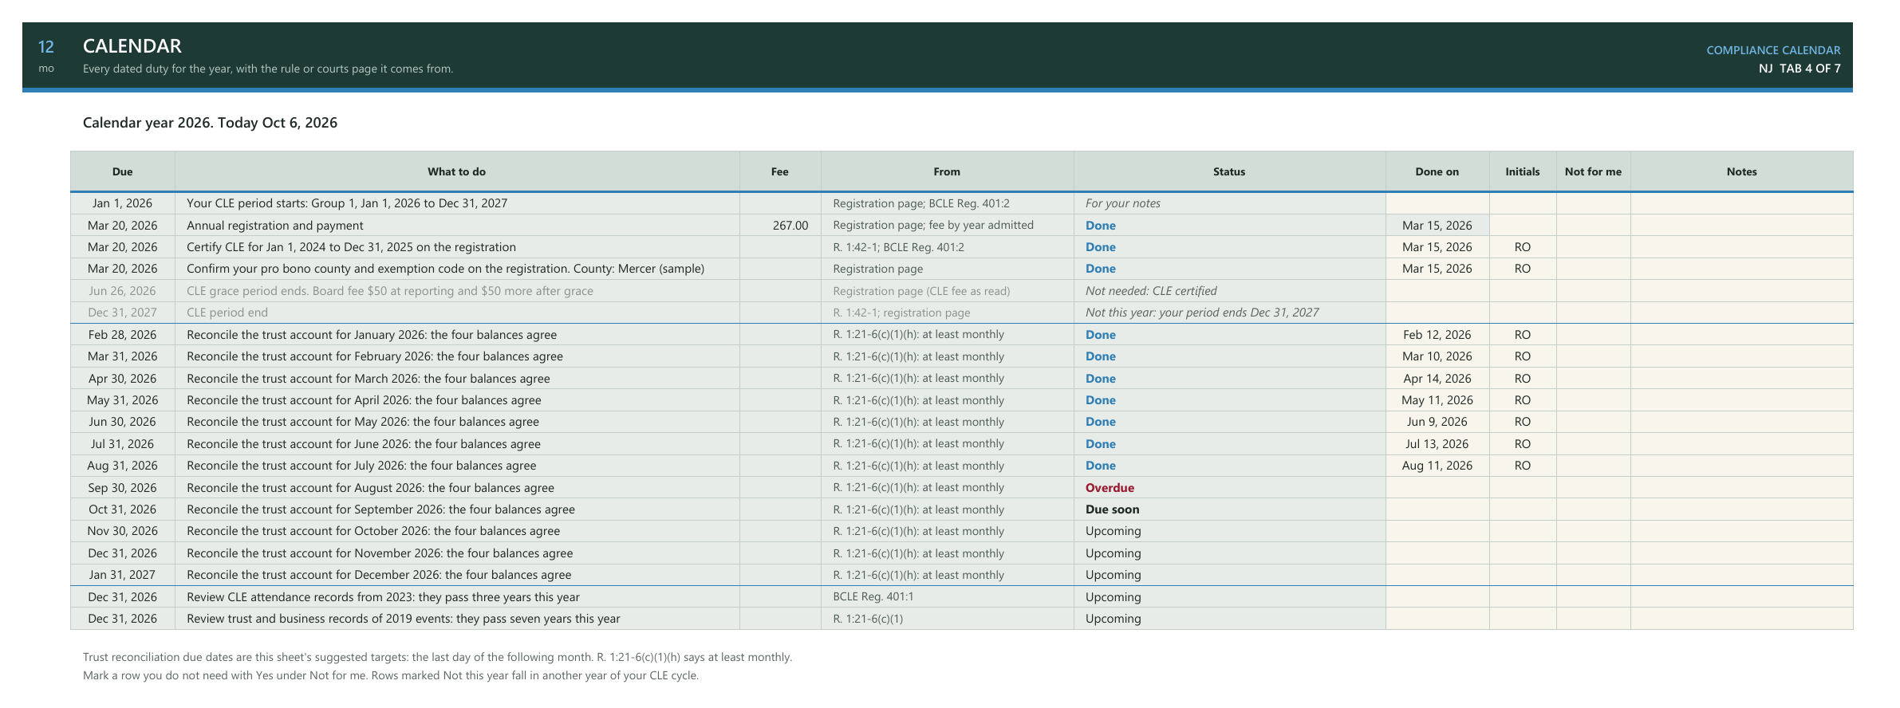Click the What to do column header

click(457, 171)
